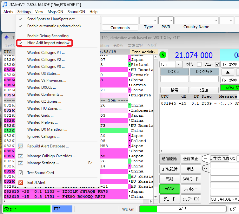Click the JTAlert music note app icon
Screen dimensions: 239x214
(5, 4)
